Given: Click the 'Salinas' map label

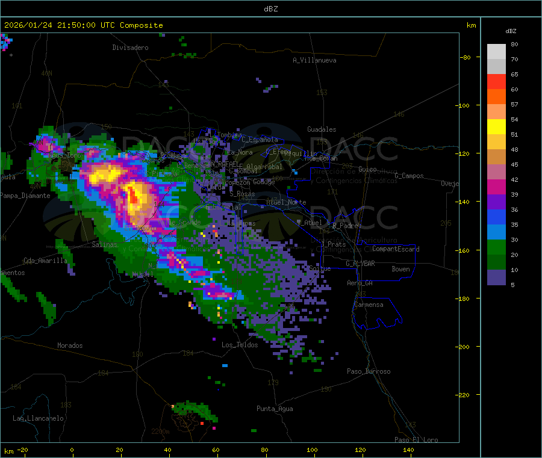Looking at the screenshot, I should pos(104,244).
